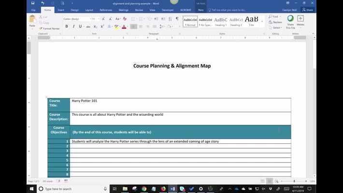Click the Share button near the account name
This screenshot has width=343, height=193.
point(308,10)
